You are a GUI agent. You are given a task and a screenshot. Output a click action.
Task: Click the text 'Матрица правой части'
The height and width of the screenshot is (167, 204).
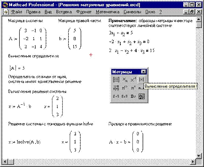pos(80,21)
